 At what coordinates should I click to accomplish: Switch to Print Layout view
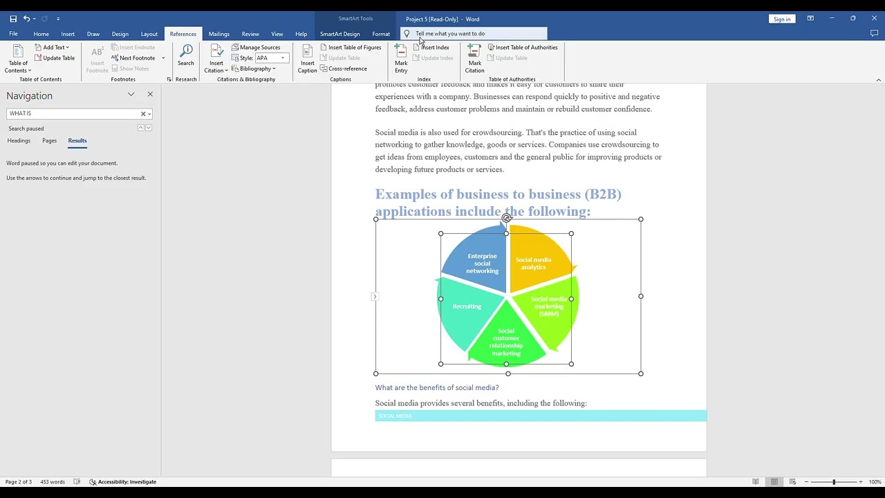[774, 482]
